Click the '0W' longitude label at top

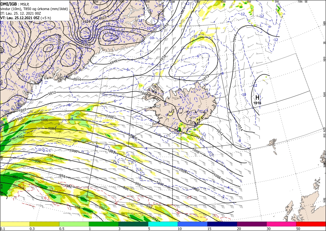tap(277, 2)
